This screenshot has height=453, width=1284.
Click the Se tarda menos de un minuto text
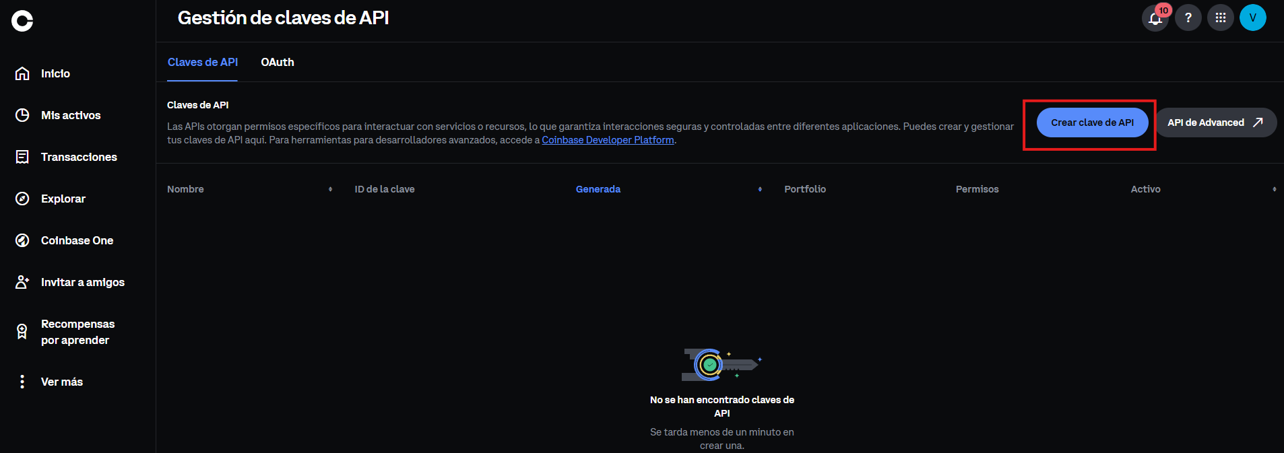point(721,439)
